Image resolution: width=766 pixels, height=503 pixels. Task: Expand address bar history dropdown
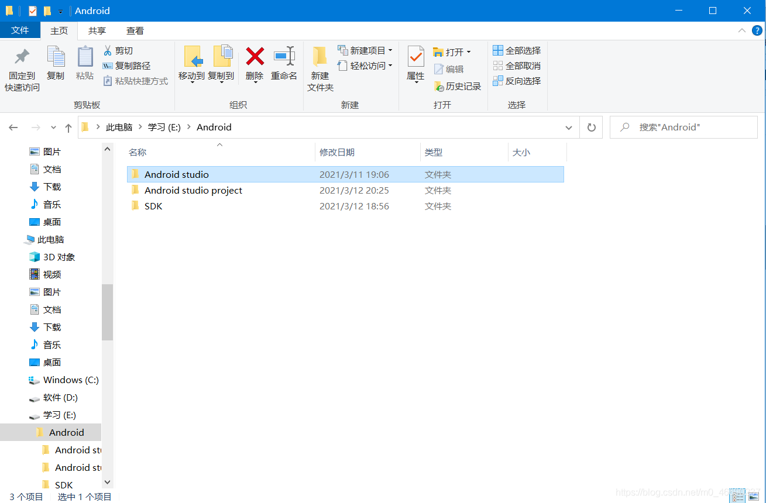point(569,128)
